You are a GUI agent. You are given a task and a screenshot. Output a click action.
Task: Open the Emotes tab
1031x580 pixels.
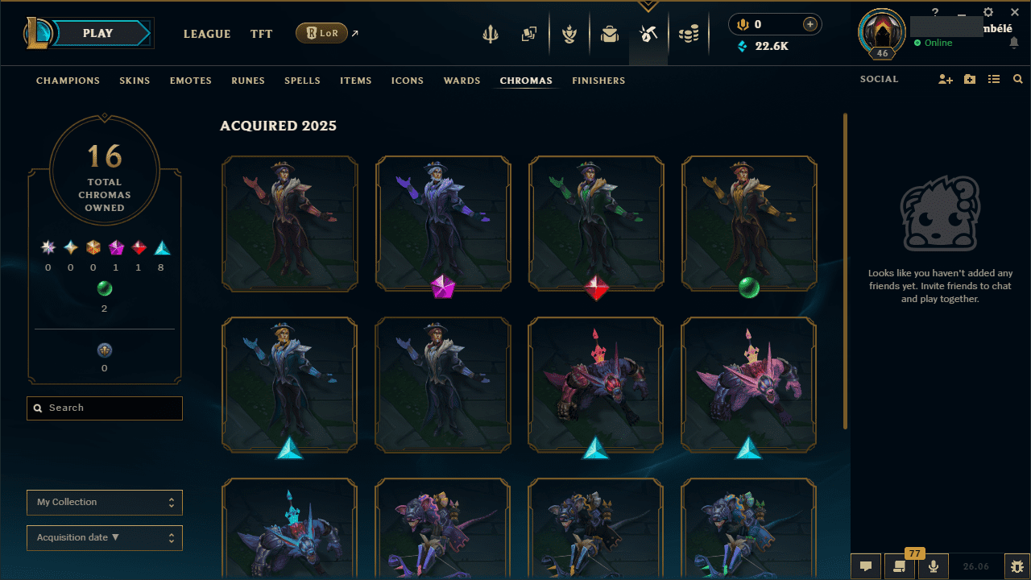[x=191, y=81]
